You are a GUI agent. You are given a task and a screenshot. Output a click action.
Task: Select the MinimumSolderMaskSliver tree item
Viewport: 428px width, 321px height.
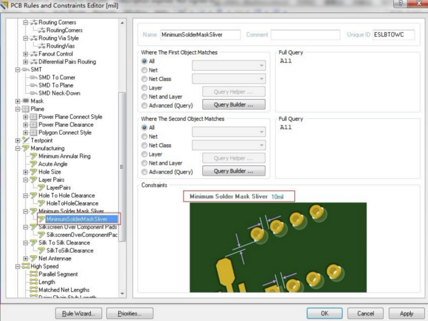coord(77,219)
